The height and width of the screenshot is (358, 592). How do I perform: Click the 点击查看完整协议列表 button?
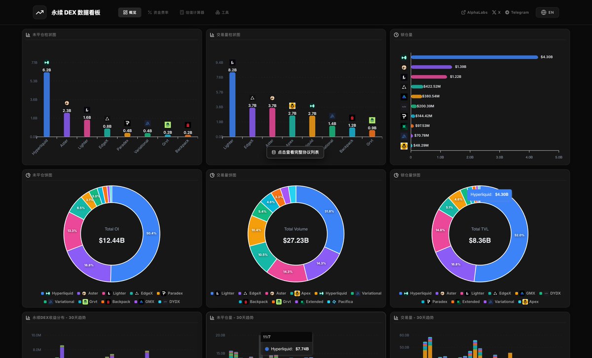(295, 152)
